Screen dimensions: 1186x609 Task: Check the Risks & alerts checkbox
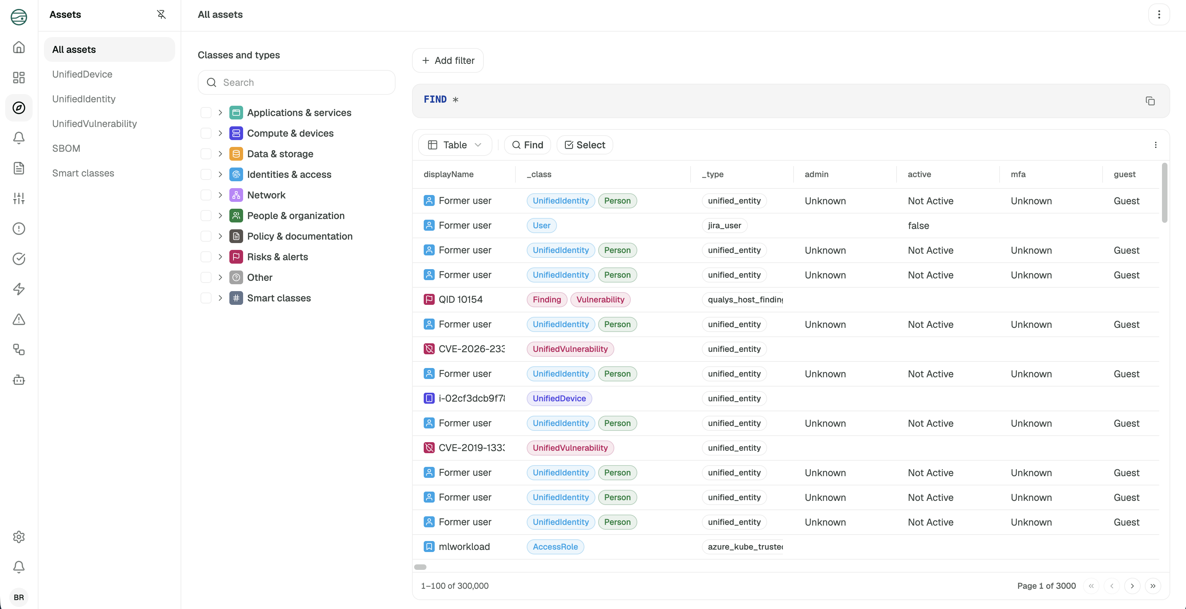[x=206, y=257]
